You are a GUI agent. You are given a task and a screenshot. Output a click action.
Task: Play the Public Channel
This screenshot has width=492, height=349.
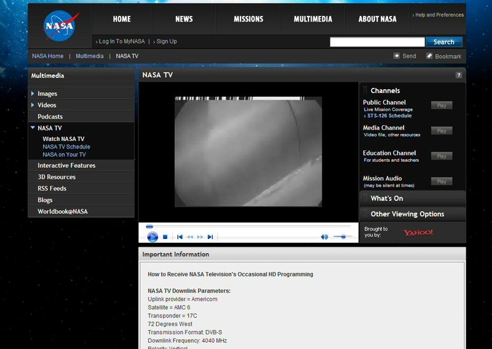(x=442, y=105)
